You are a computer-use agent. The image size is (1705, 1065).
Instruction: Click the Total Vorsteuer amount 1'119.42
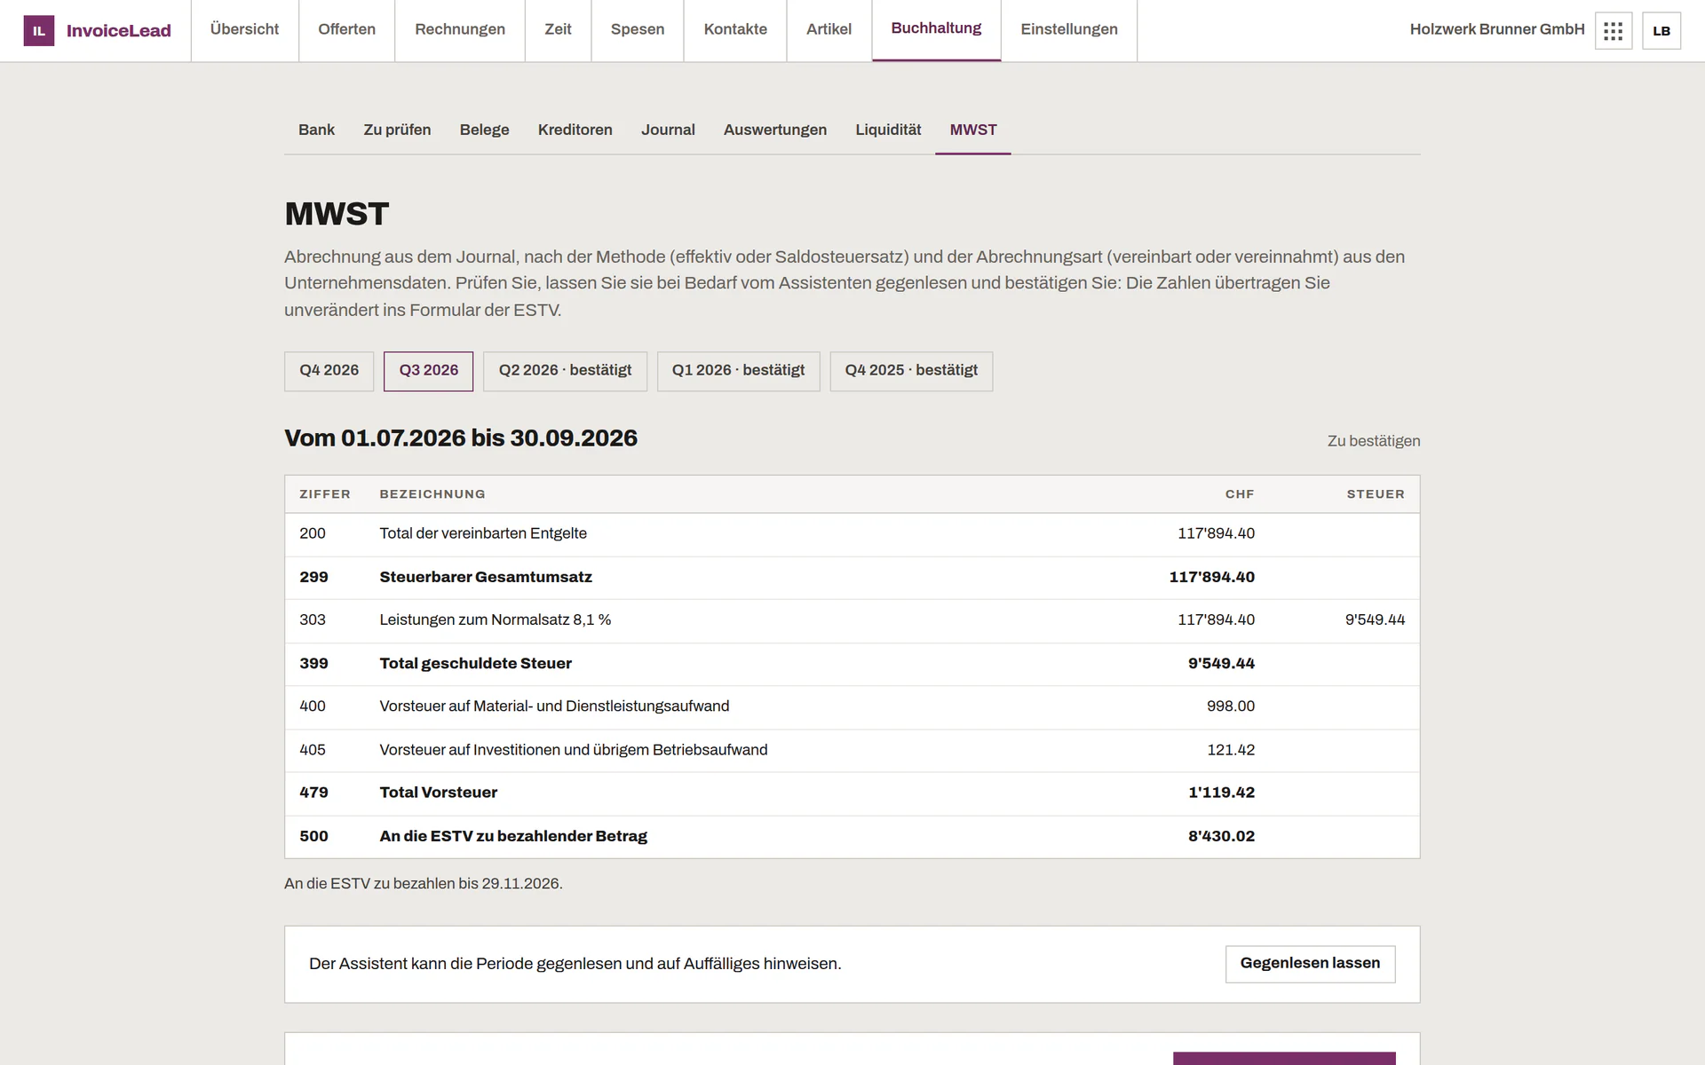pyautogui.click(x=1221, y=793)
